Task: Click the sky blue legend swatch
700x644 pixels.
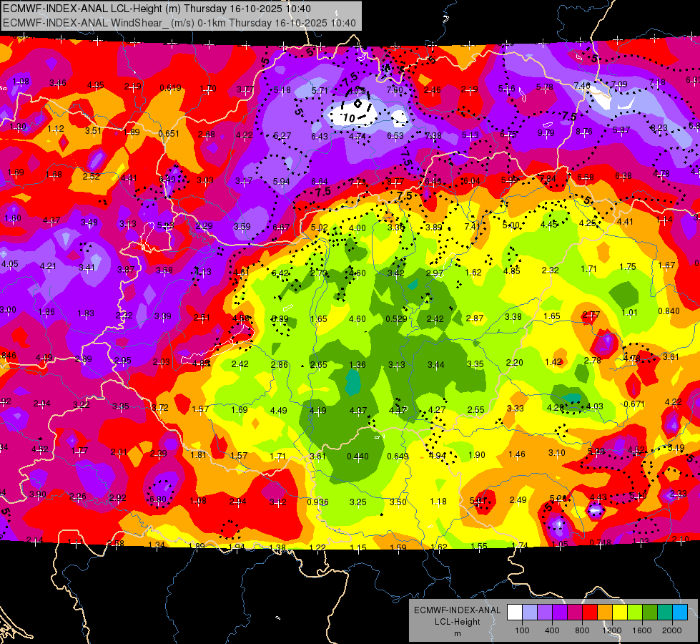Action: [680, 613]
